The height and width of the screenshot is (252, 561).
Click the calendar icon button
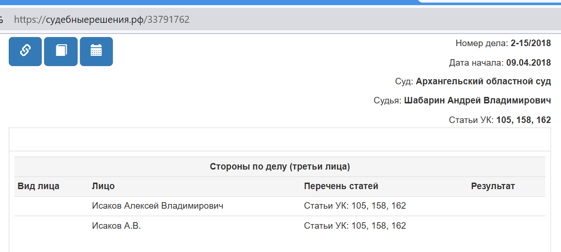point(96,51)
